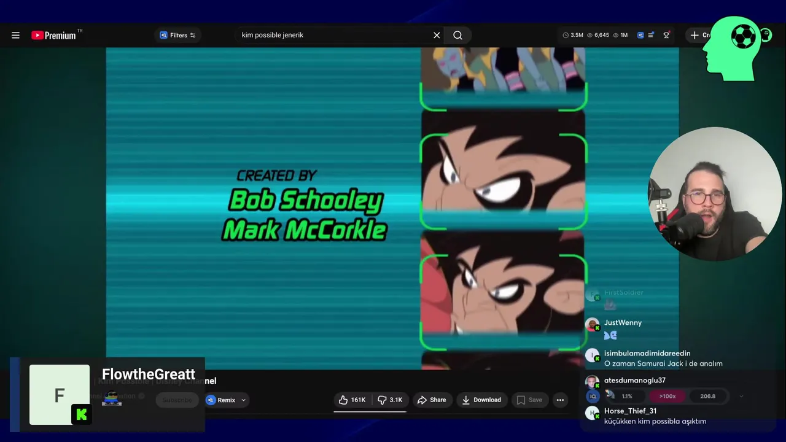Click atesdumanoglu37 chat username
786x442 pixels.
point(634,380)
